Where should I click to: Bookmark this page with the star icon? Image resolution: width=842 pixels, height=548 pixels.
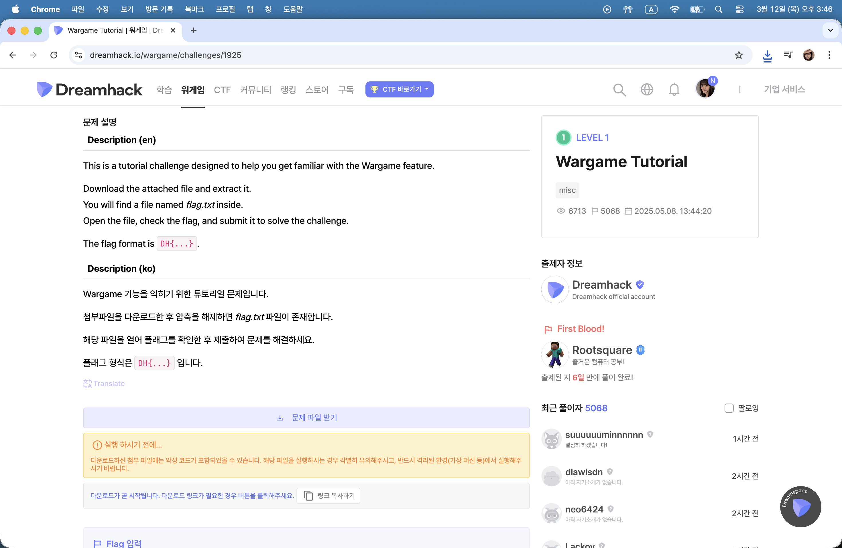[x=739, y=55]
